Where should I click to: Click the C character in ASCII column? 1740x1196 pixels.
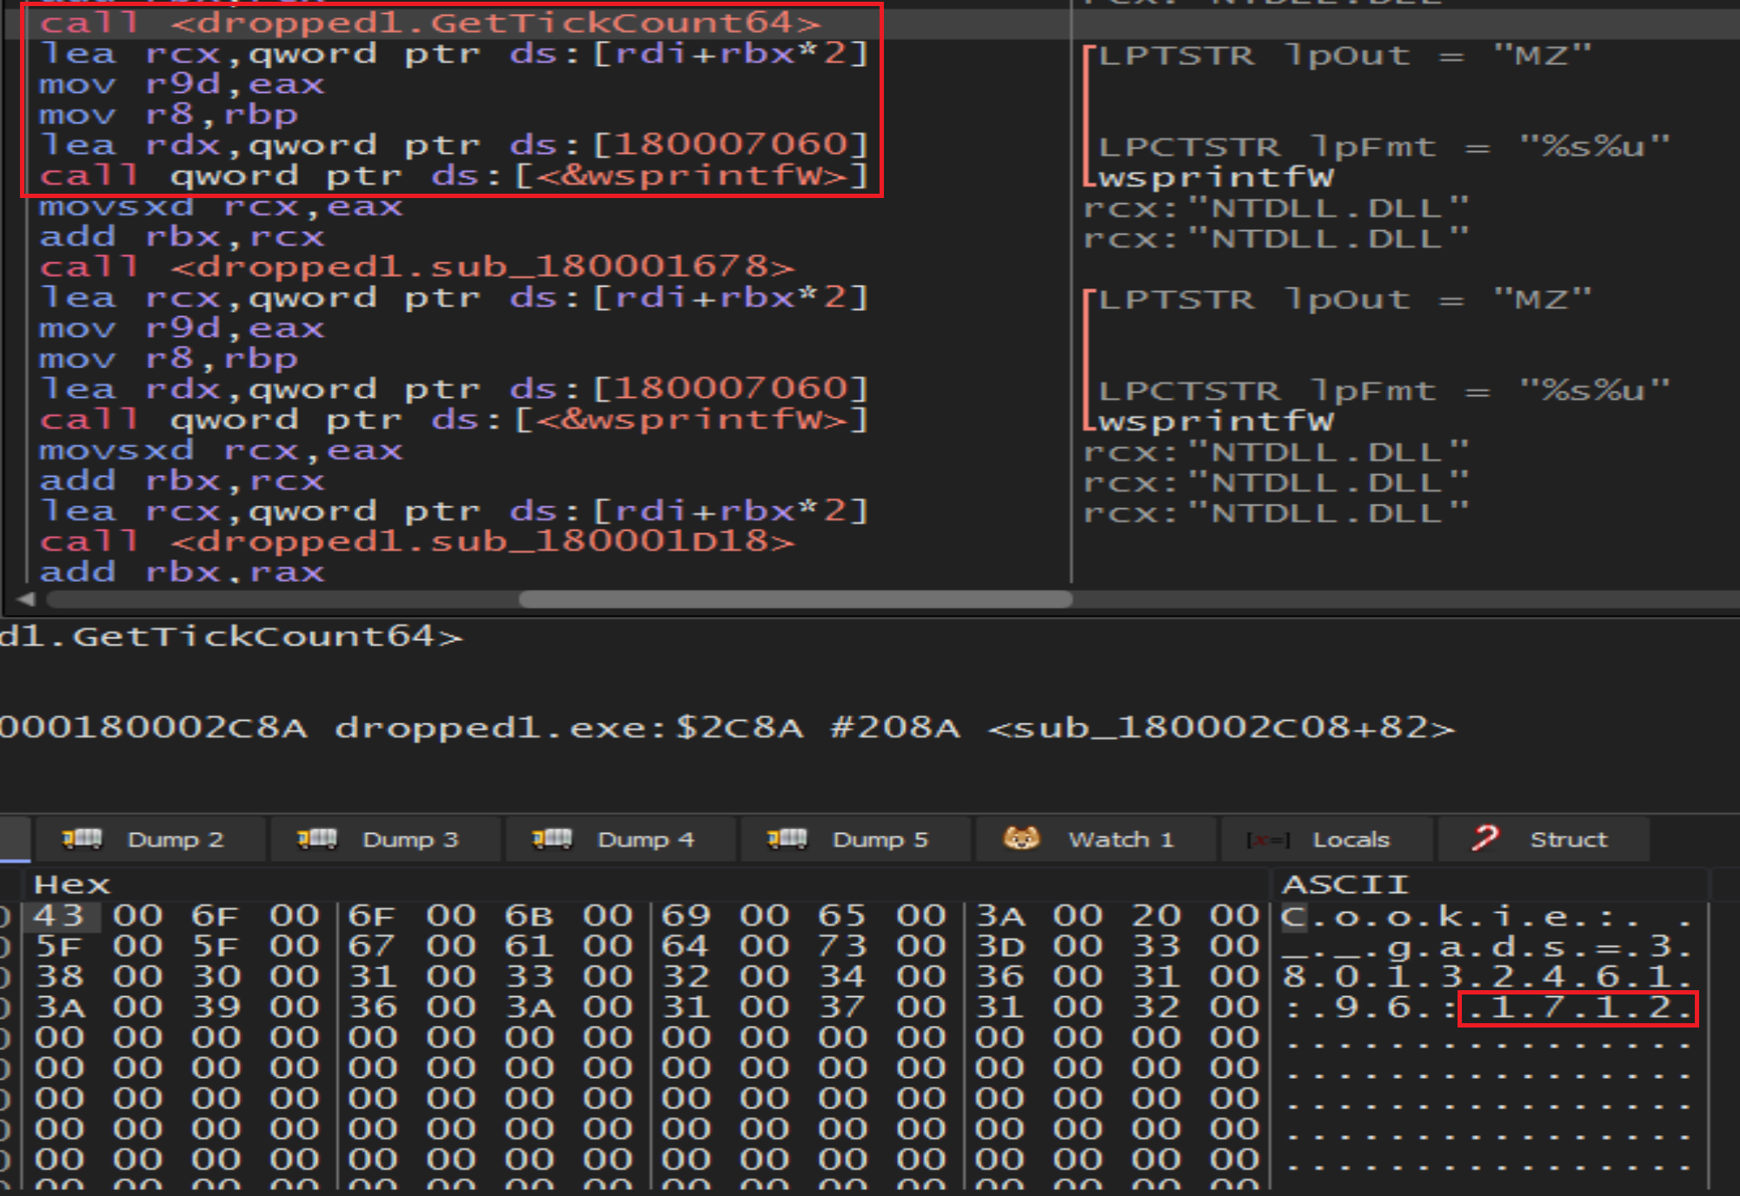[1293, 916]
